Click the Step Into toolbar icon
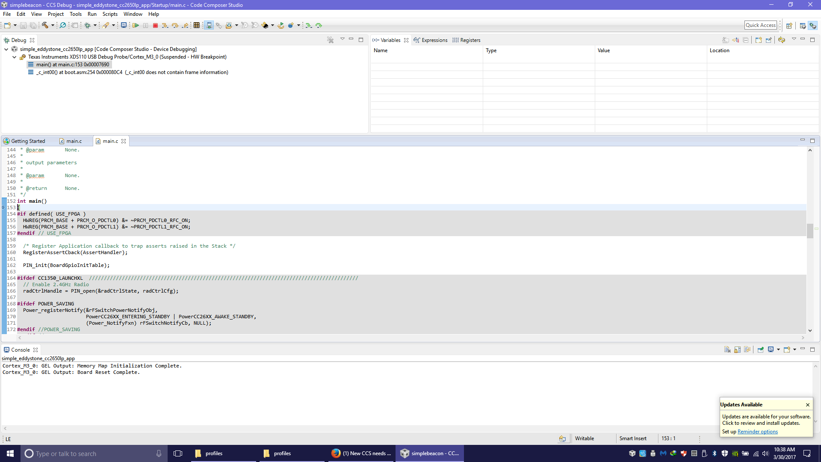This screenshot has width=821, height=462. pyautogui.click(x=165, y=26)
